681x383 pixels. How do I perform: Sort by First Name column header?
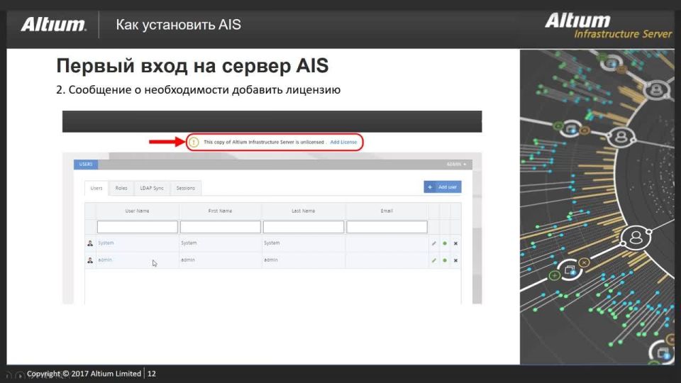[220, 211]
